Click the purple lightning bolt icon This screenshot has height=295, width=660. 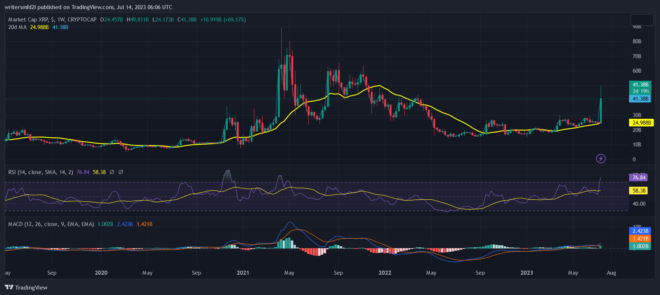pos(601,159)
